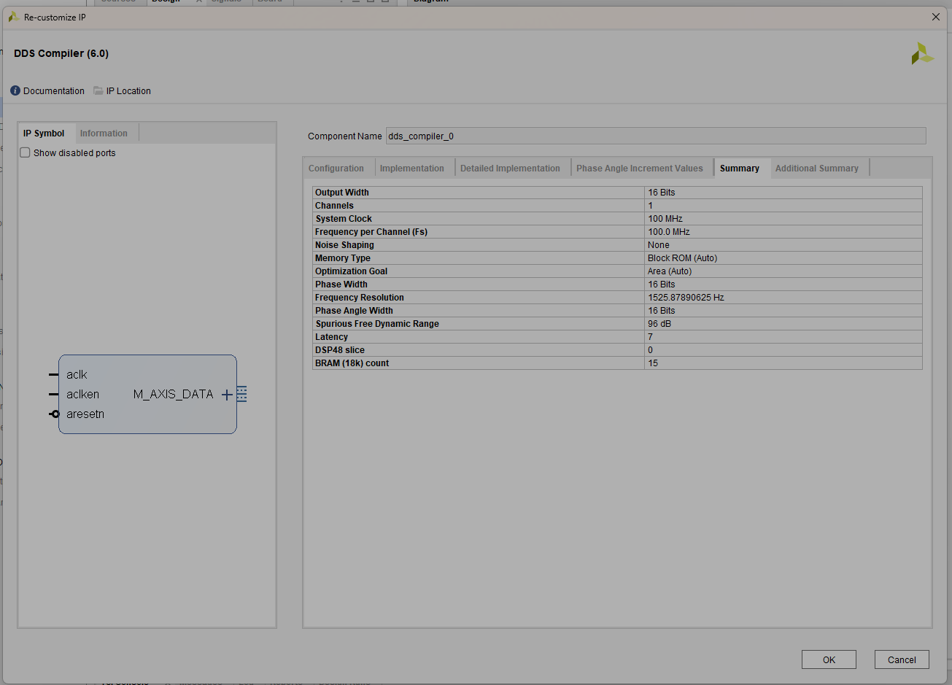The image size is (952, 685).
Task: Select the aclk port on IP symbol
Action: [77, 375]
